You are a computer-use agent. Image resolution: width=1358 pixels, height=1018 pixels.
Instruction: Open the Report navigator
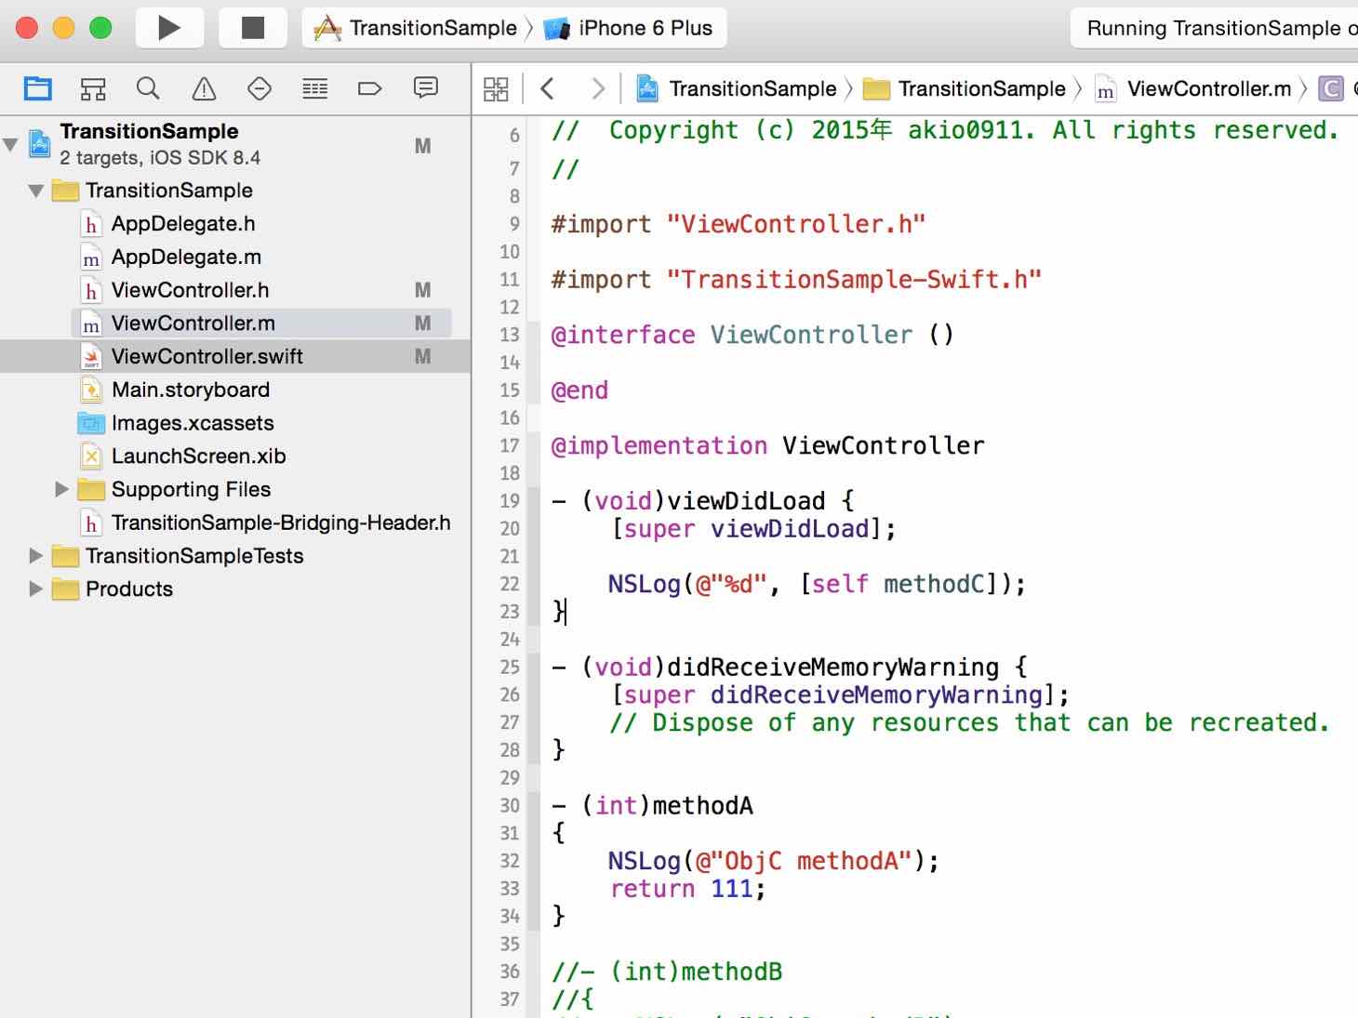426,88
